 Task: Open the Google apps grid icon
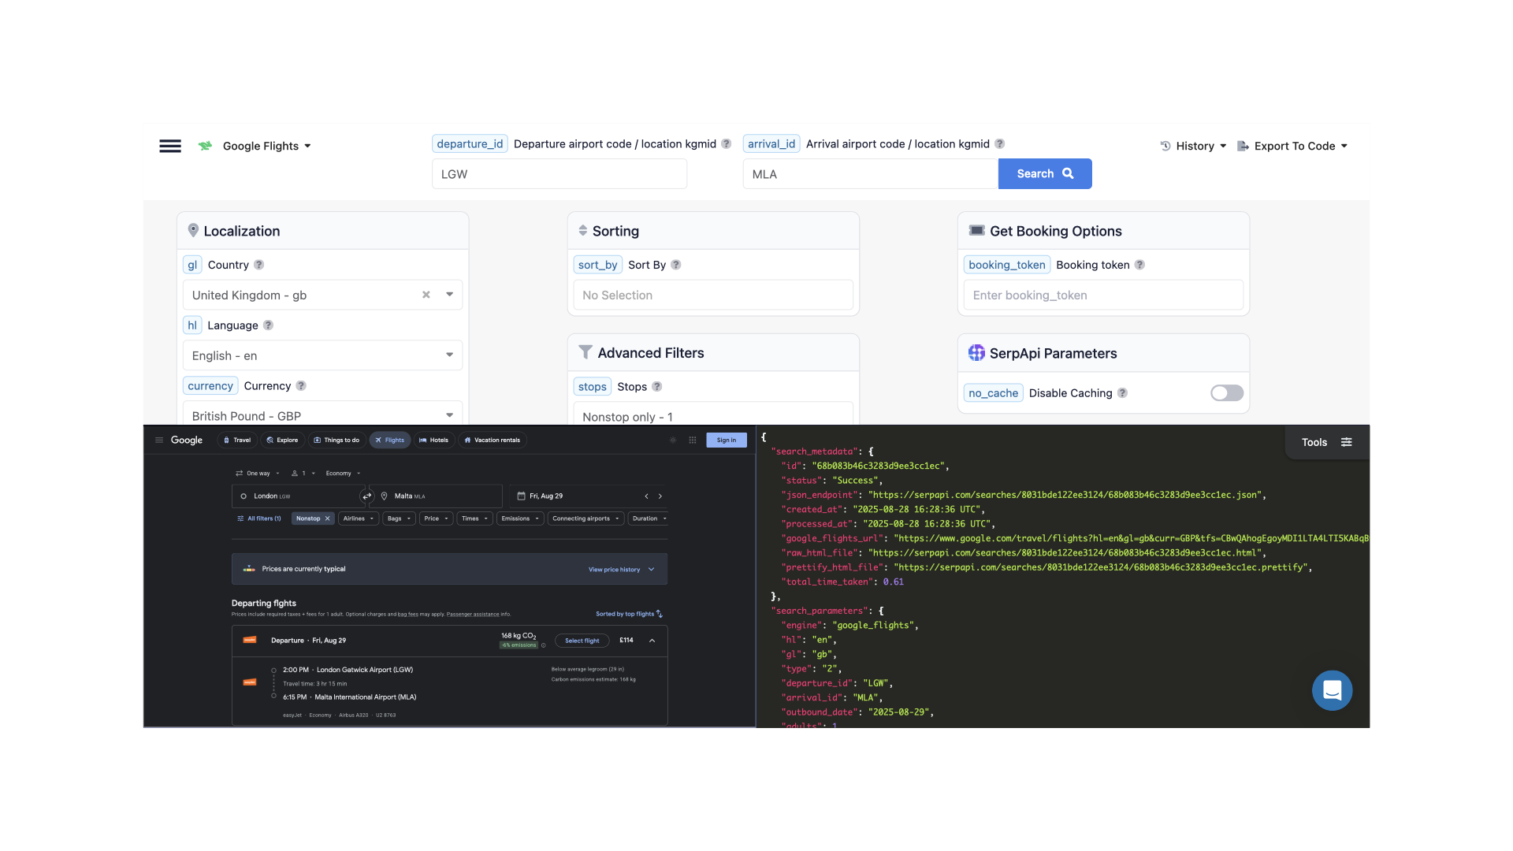tap(692, 440)
